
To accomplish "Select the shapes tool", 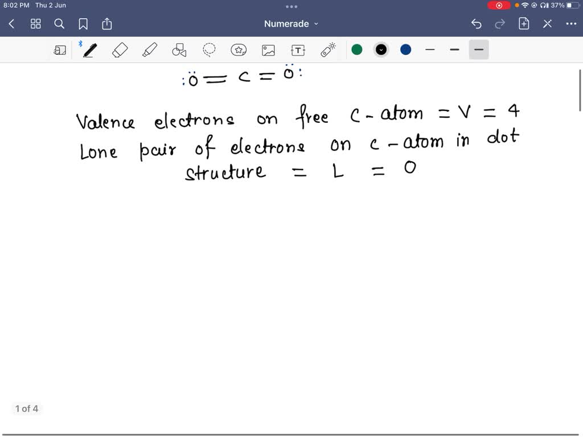I will coord(179,50).
